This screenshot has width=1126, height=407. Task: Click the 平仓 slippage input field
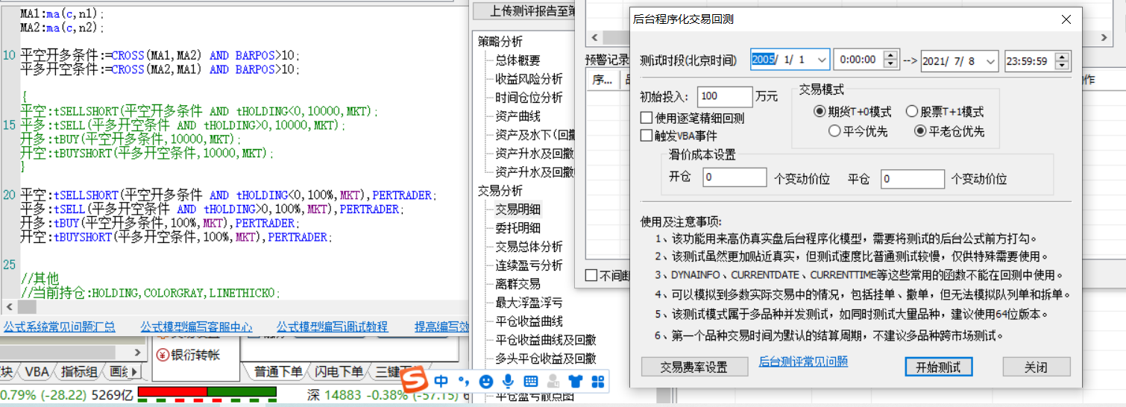(913, 179)
